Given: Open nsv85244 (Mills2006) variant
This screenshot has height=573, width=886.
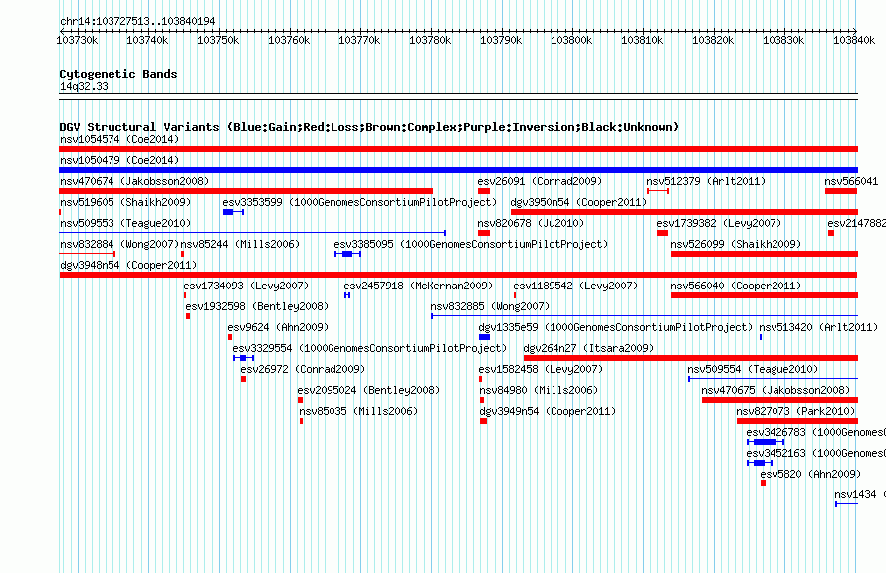Looking at the screenshot, I should [240, 244].
